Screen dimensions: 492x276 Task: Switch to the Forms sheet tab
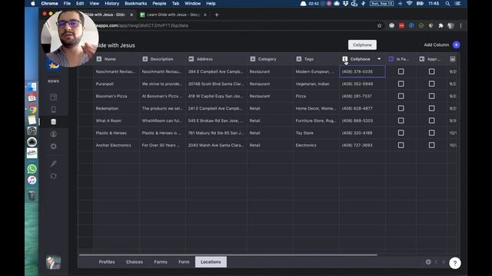click(x=161, y=262)
